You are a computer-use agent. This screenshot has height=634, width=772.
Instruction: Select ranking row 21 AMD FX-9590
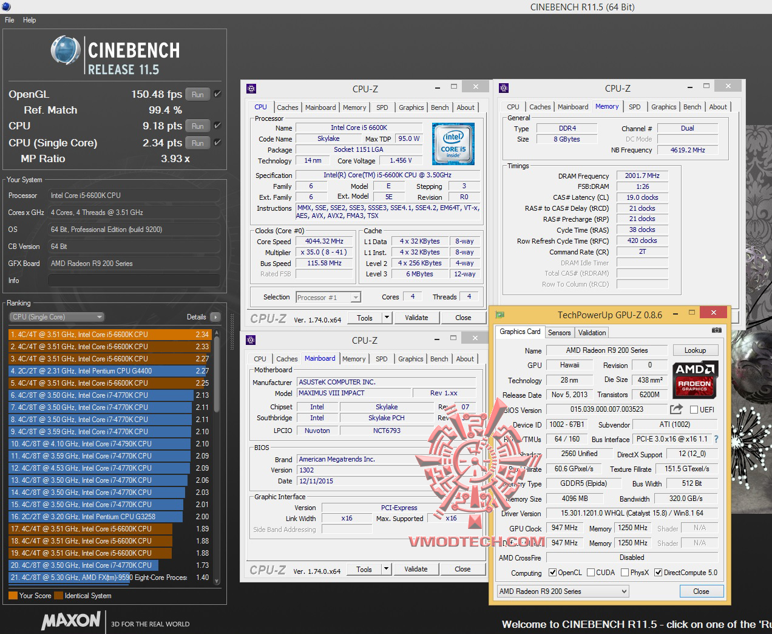click(110, 578)
